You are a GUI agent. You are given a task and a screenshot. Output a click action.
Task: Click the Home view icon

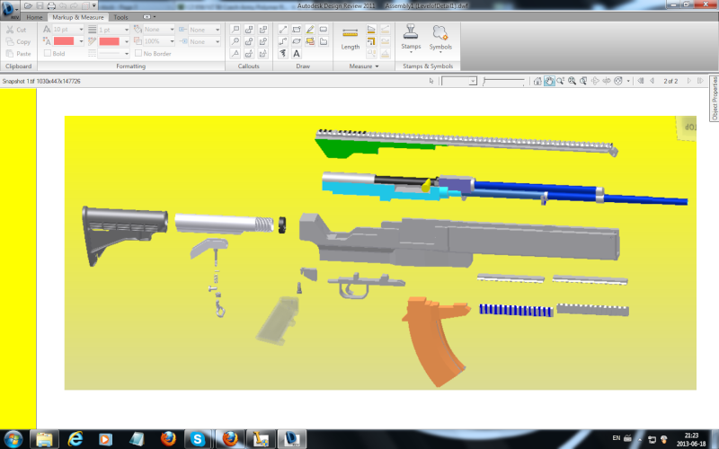coord(537,81)
